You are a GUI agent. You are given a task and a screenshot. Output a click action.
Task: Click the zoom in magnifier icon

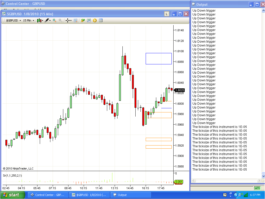[x=54, y=20]
